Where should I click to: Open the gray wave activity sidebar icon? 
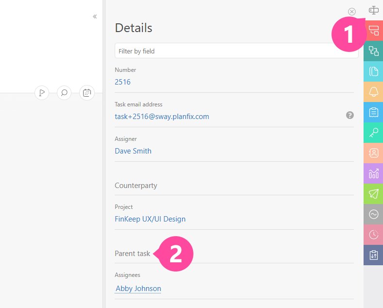[373, 214]
